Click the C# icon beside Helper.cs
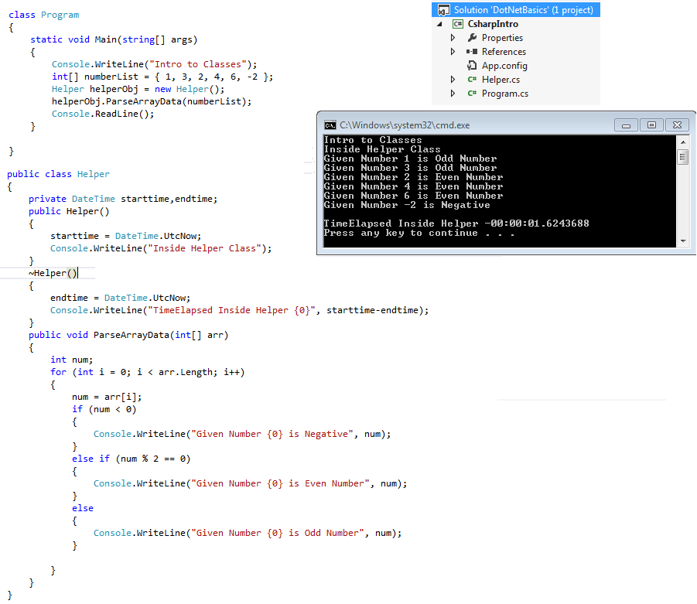This screenshot has height=604, width=697. coord(473,80)
